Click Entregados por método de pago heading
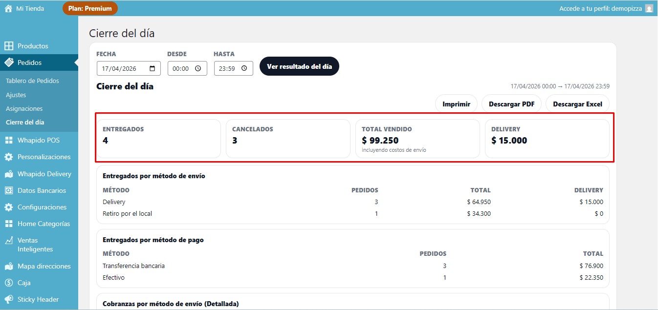Screen dimensions: 658x310 (153, 240)
